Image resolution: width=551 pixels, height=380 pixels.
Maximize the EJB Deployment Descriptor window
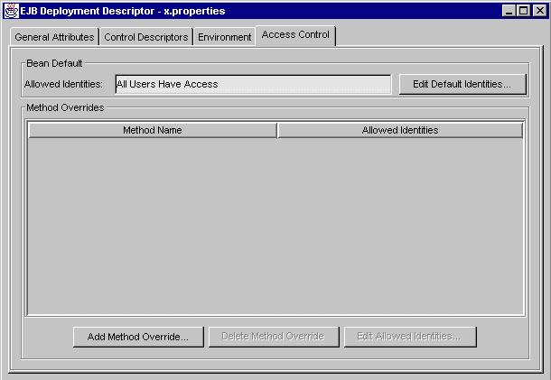523,11
